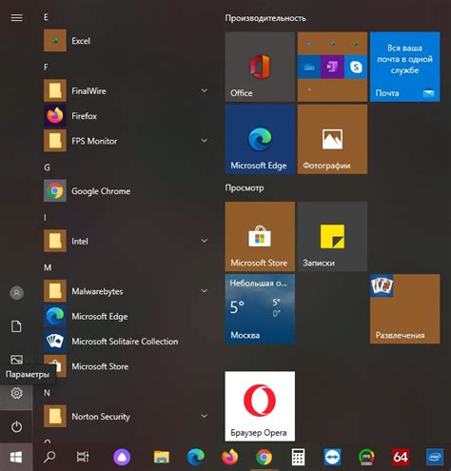Screen dimensions: 451x471
Task: Open the Intel taskbar icon
Action: point(434,457)
